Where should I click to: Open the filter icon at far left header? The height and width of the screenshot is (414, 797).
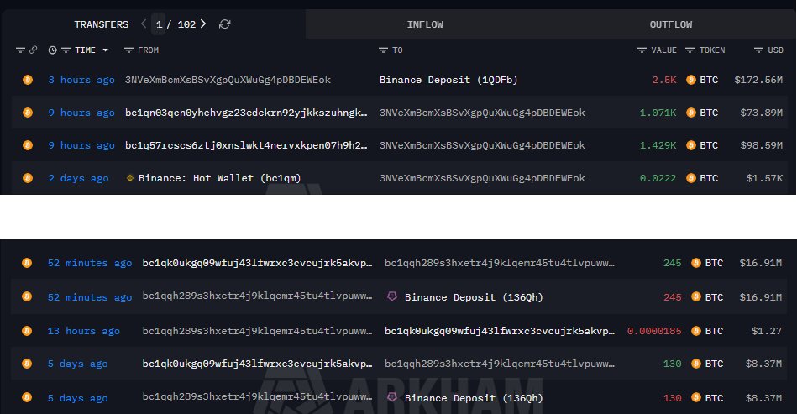click(20, 50)
